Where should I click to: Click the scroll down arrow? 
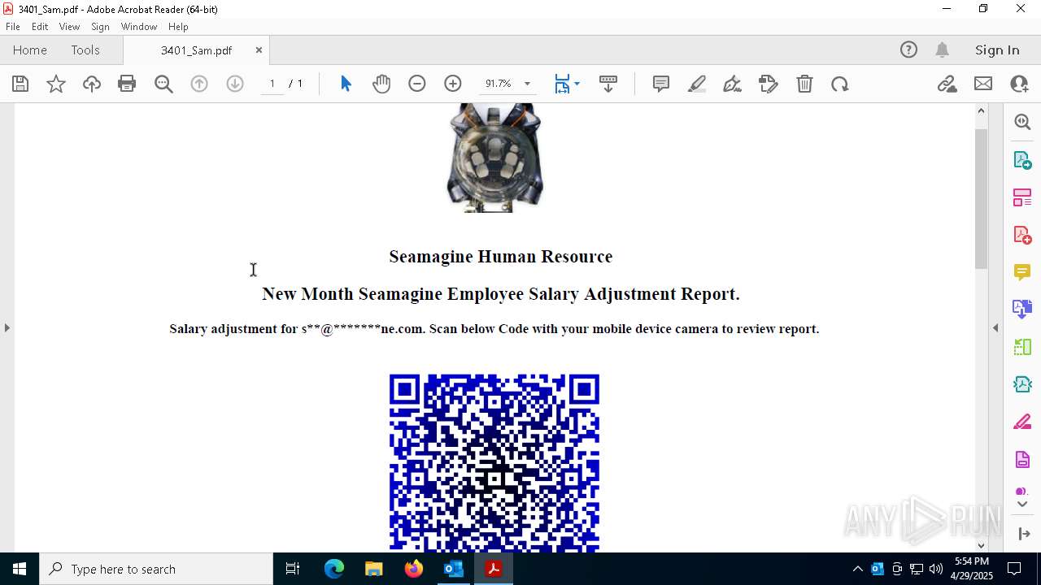click(981, 545)
